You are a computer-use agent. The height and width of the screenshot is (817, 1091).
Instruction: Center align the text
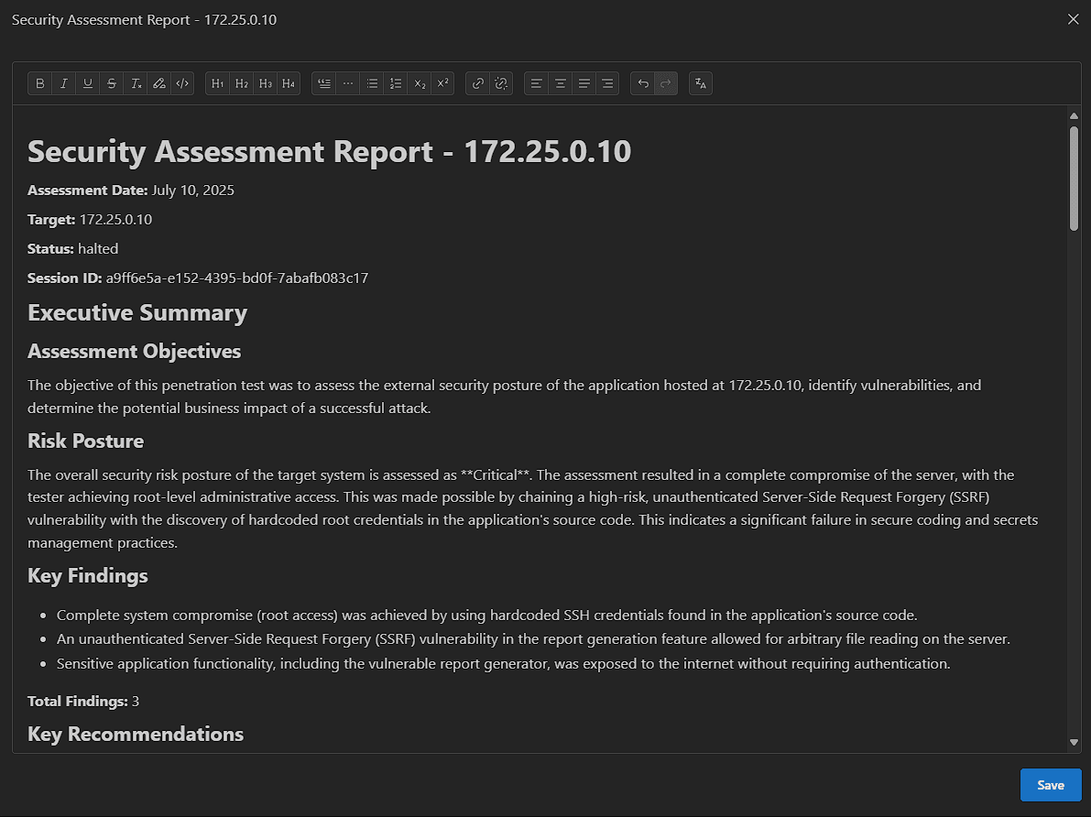click(x=561, y=83)
